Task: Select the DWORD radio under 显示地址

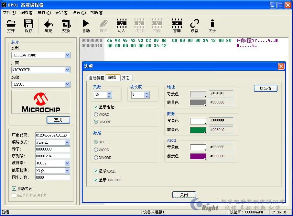Action: [x=96, y=122]
